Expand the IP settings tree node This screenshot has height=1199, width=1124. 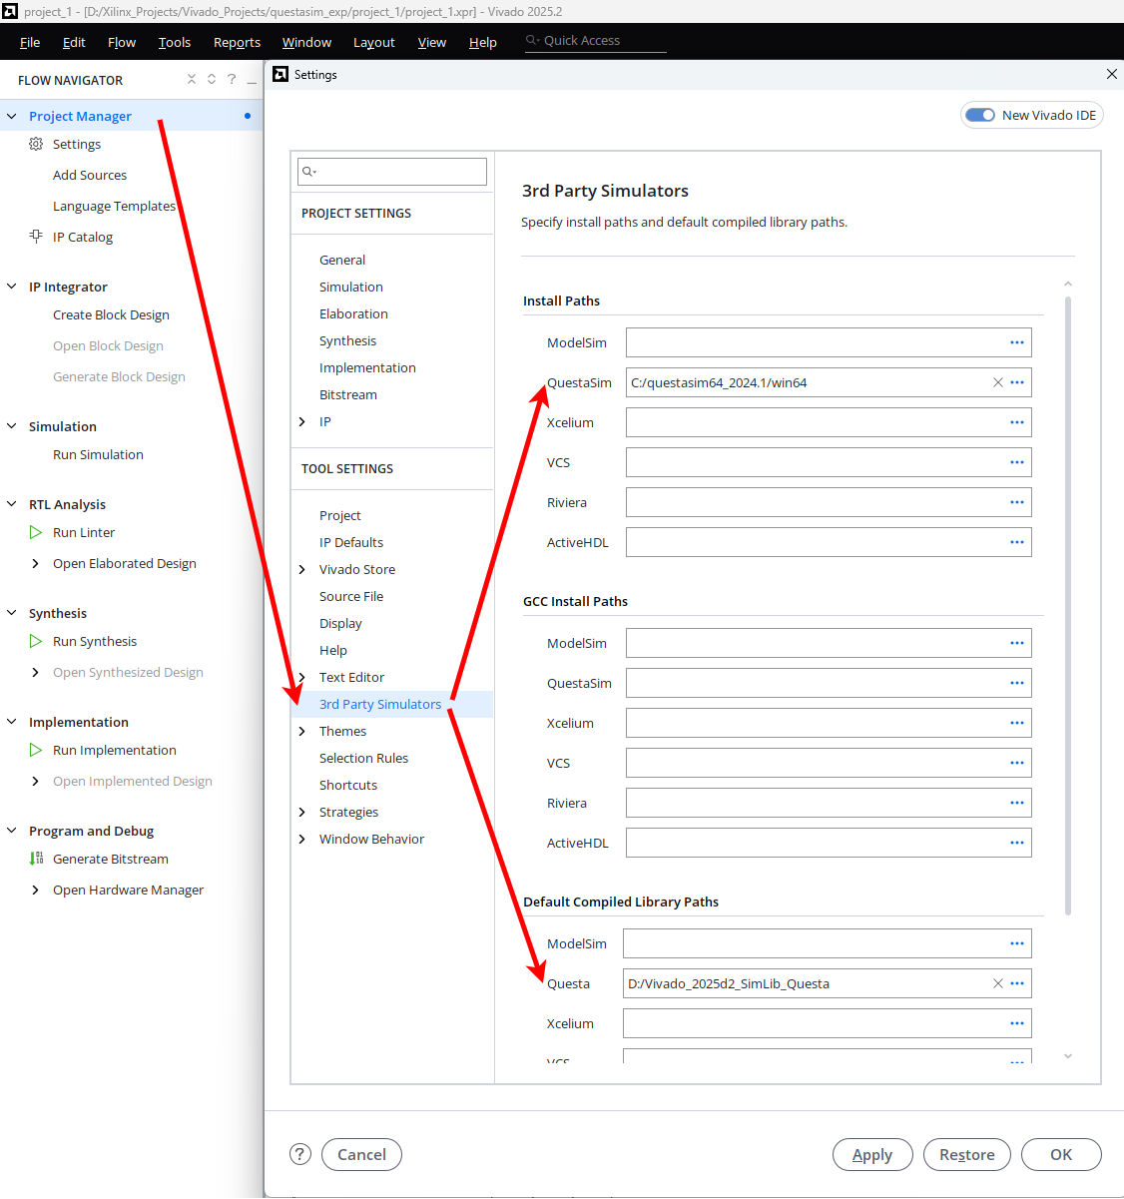(302, 421)
